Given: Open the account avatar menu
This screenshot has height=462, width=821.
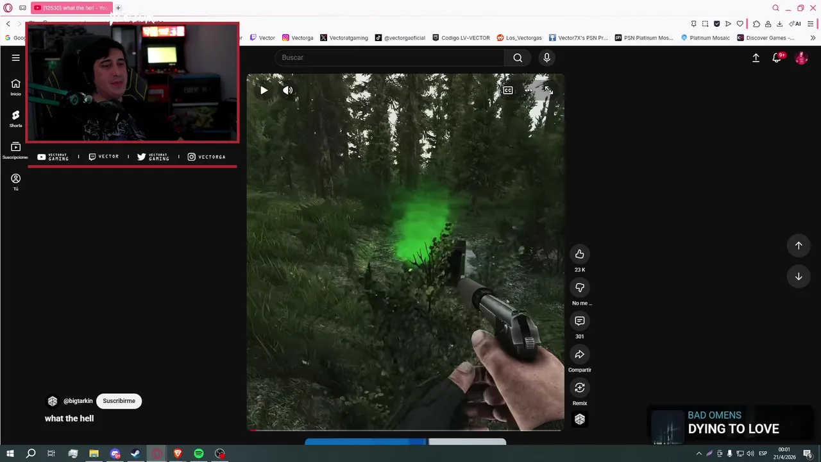Looking at the screenshot, I should pos(801,58).
